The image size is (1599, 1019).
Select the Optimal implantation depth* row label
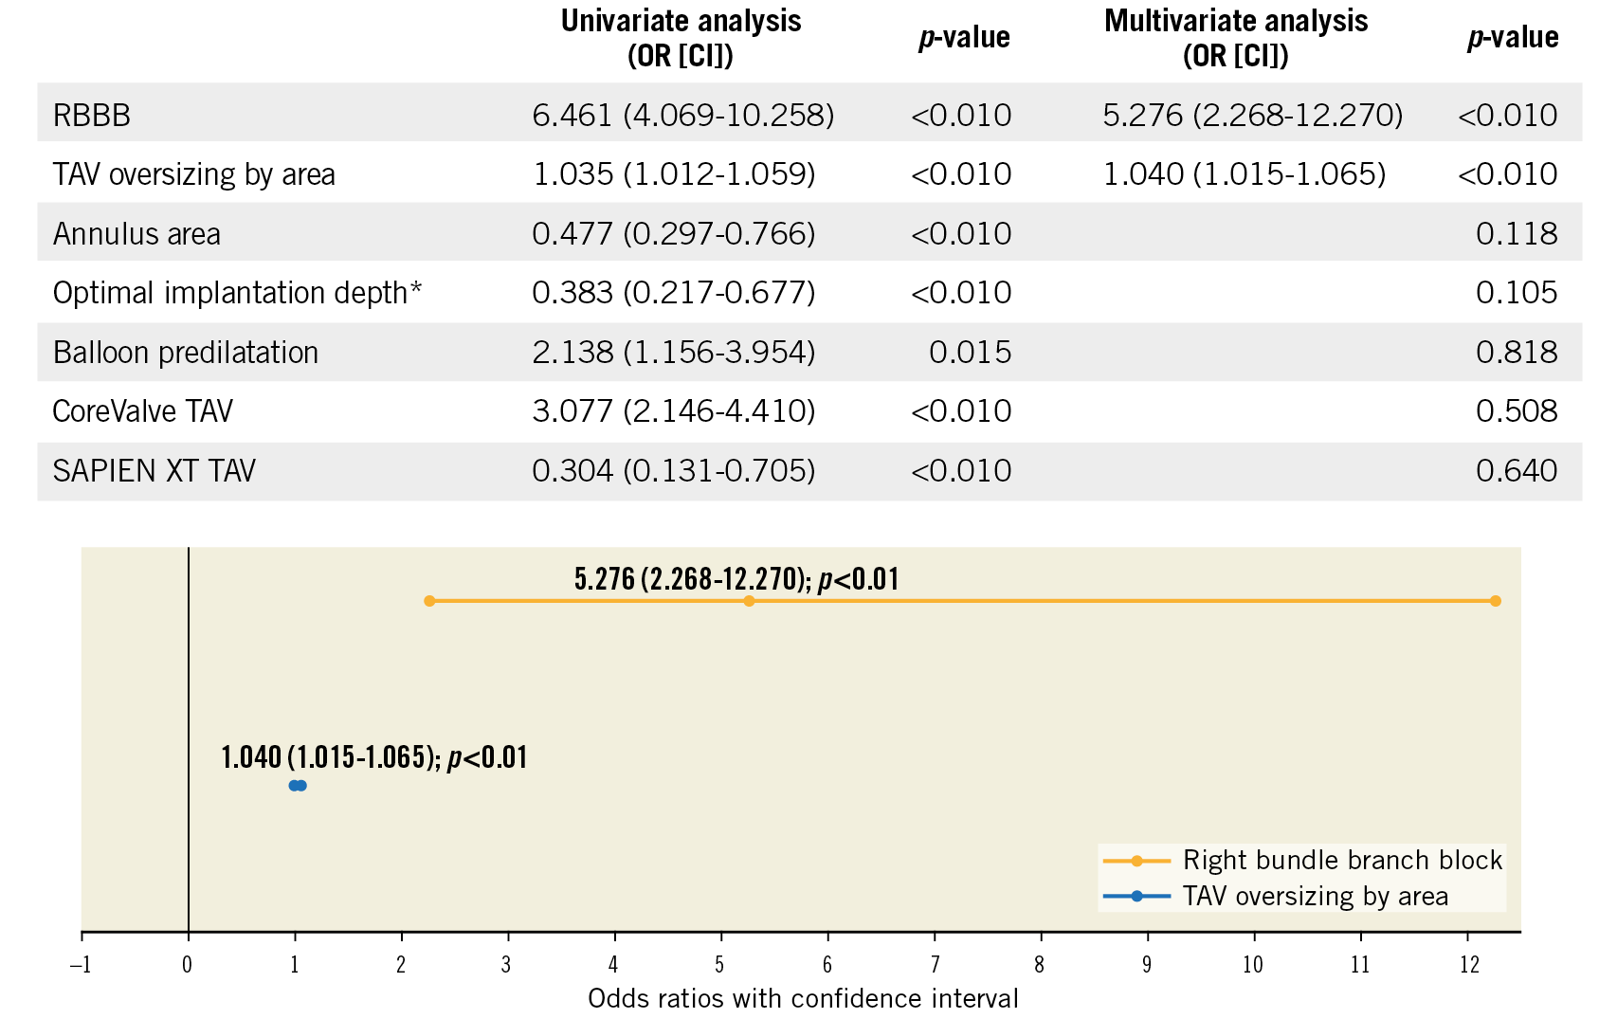[237, 293]
